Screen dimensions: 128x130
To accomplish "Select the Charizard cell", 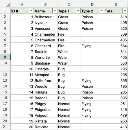I will 46,45.
